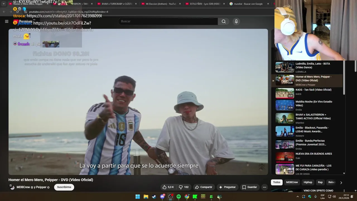Select the Todos filter chip
The image size is (357, 201).
point(277,182)
